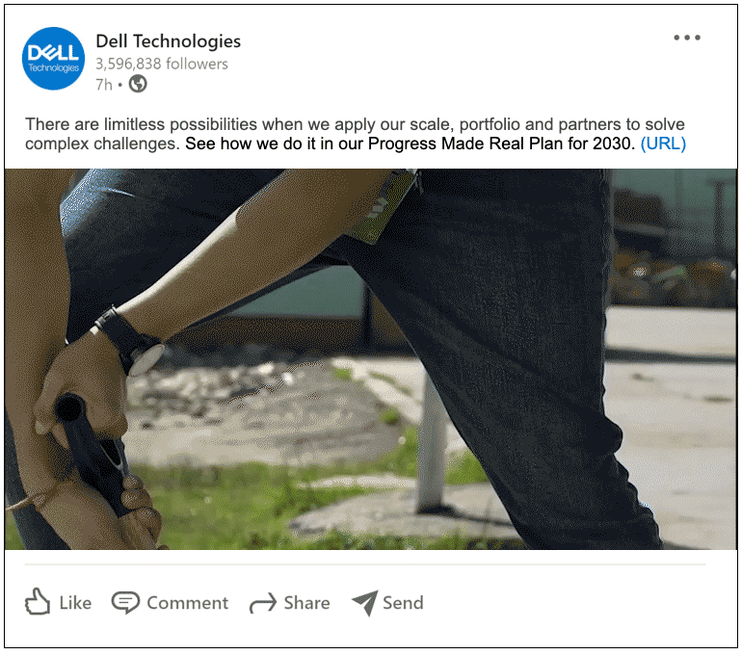Click the wristwatch shown in the video

[130, 341]
